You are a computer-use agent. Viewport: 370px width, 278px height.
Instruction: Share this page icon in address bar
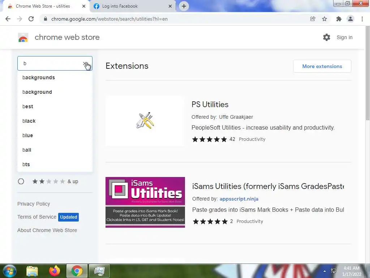[313, 19]
